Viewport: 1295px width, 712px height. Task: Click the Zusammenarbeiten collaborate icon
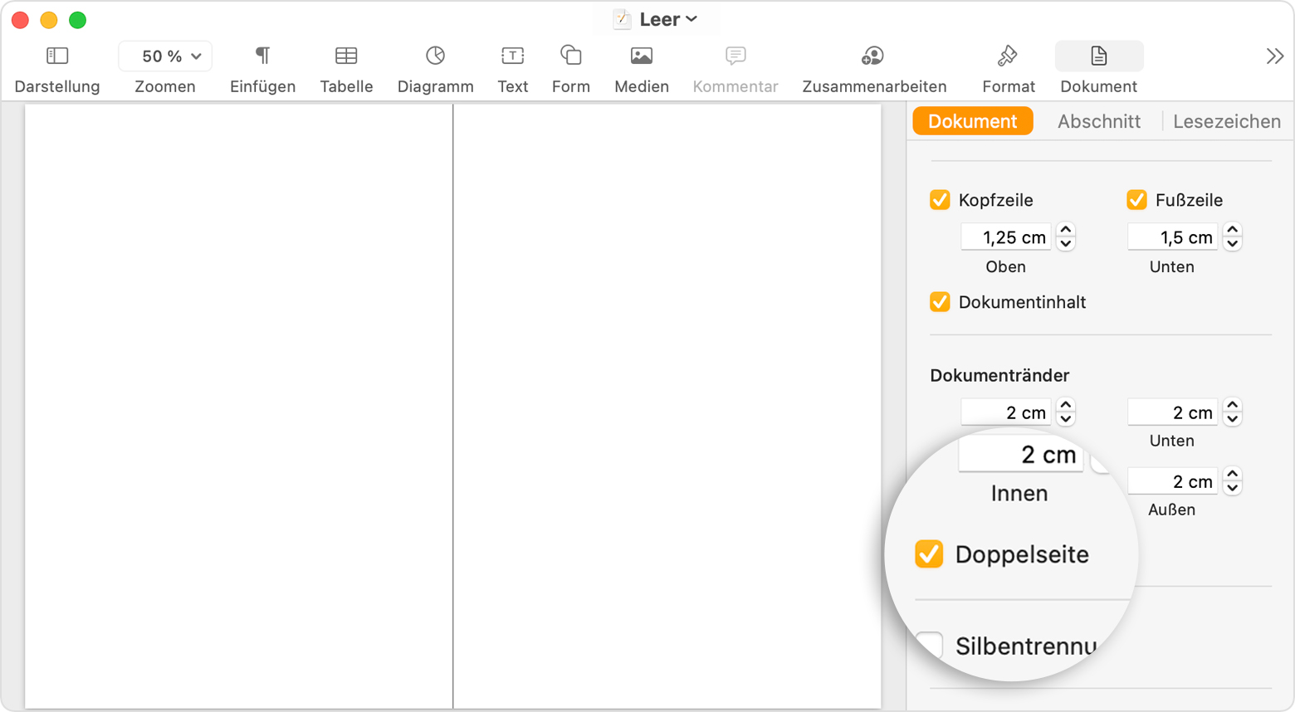873,56
